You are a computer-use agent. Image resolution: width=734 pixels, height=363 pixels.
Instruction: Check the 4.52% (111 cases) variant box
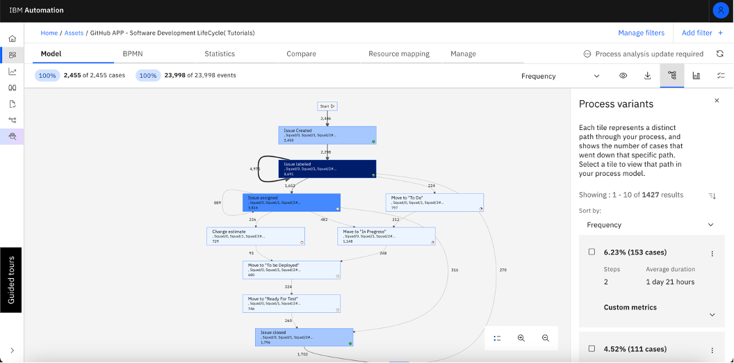[592, 349]
